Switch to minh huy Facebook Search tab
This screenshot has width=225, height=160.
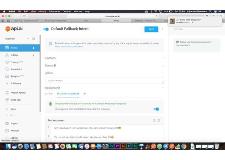tap(26, 21)
